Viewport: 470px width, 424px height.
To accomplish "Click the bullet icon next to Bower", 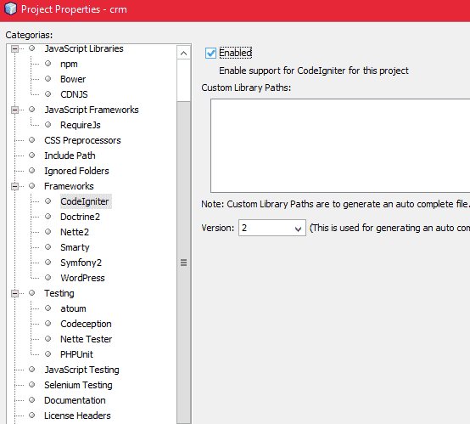I will pyautogui.click(x=48, y=79).
